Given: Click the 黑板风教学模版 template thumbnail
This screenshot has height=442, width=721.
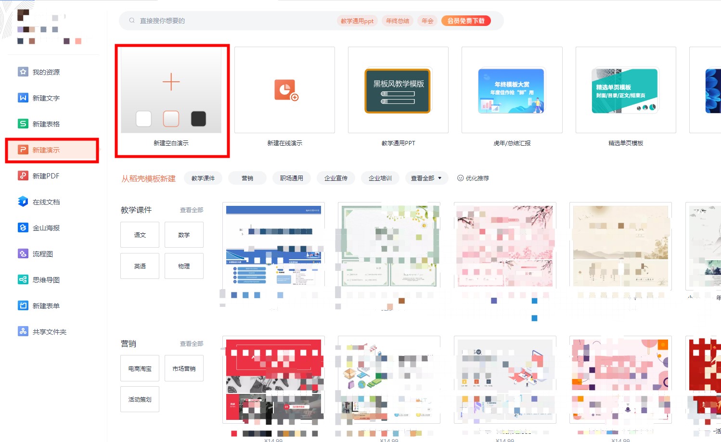Looking at the screenshot, I should pyautogui.click(x=398, y=90).
